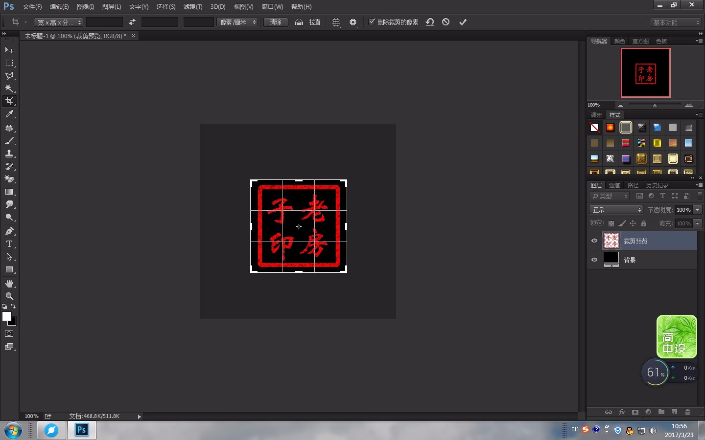
Task: Select the Clone Stamp tool
Action: (x=9, y=154)
